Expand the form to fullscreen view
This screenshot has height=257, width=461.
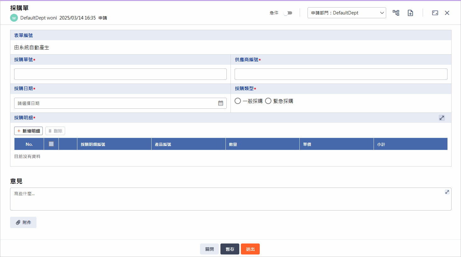pos(435,13)
